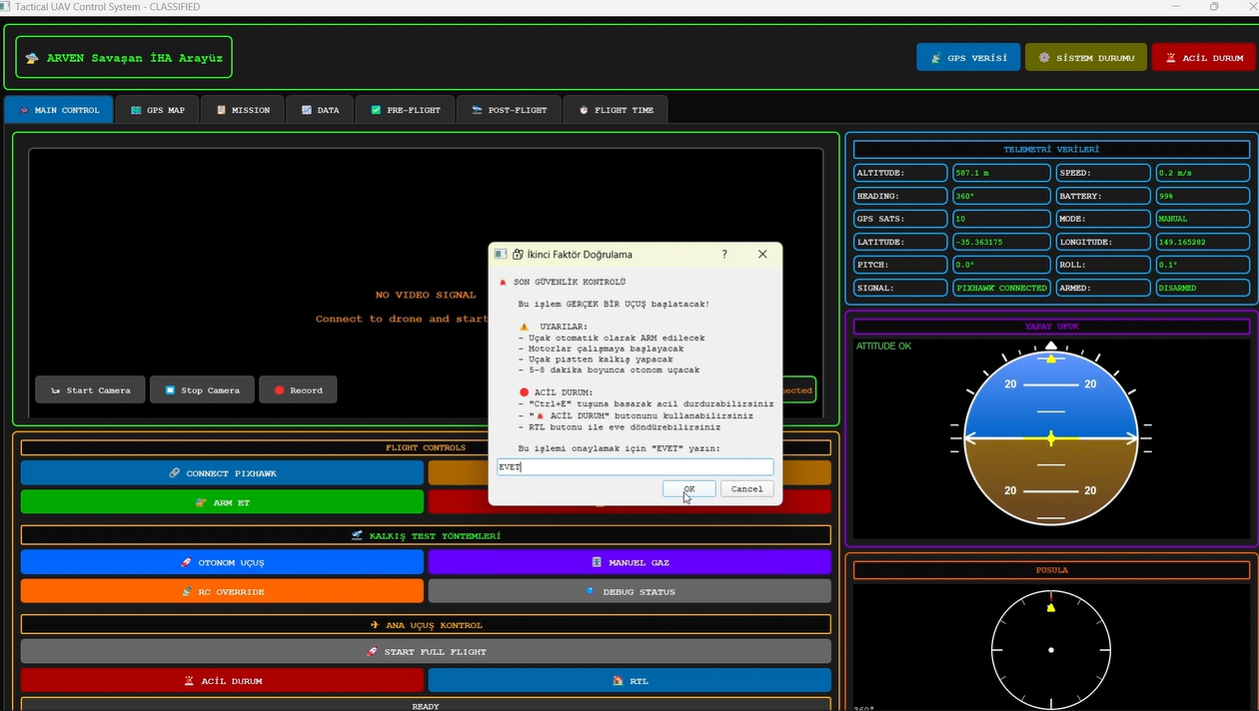Viewport: 1259px width, 711px height.
Task: Open SİSTEM DURUMU from the header
Action: point(1085,58)
